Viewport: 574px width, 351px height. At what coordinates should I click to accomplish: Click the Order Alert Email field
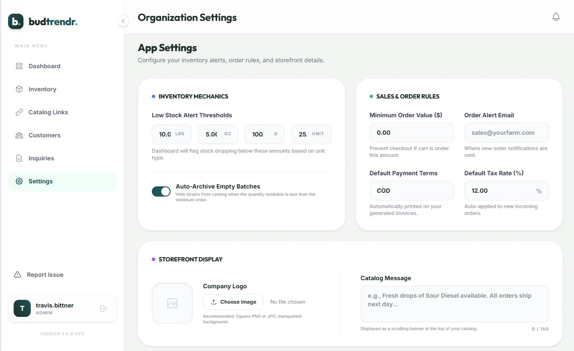(507, 133)
